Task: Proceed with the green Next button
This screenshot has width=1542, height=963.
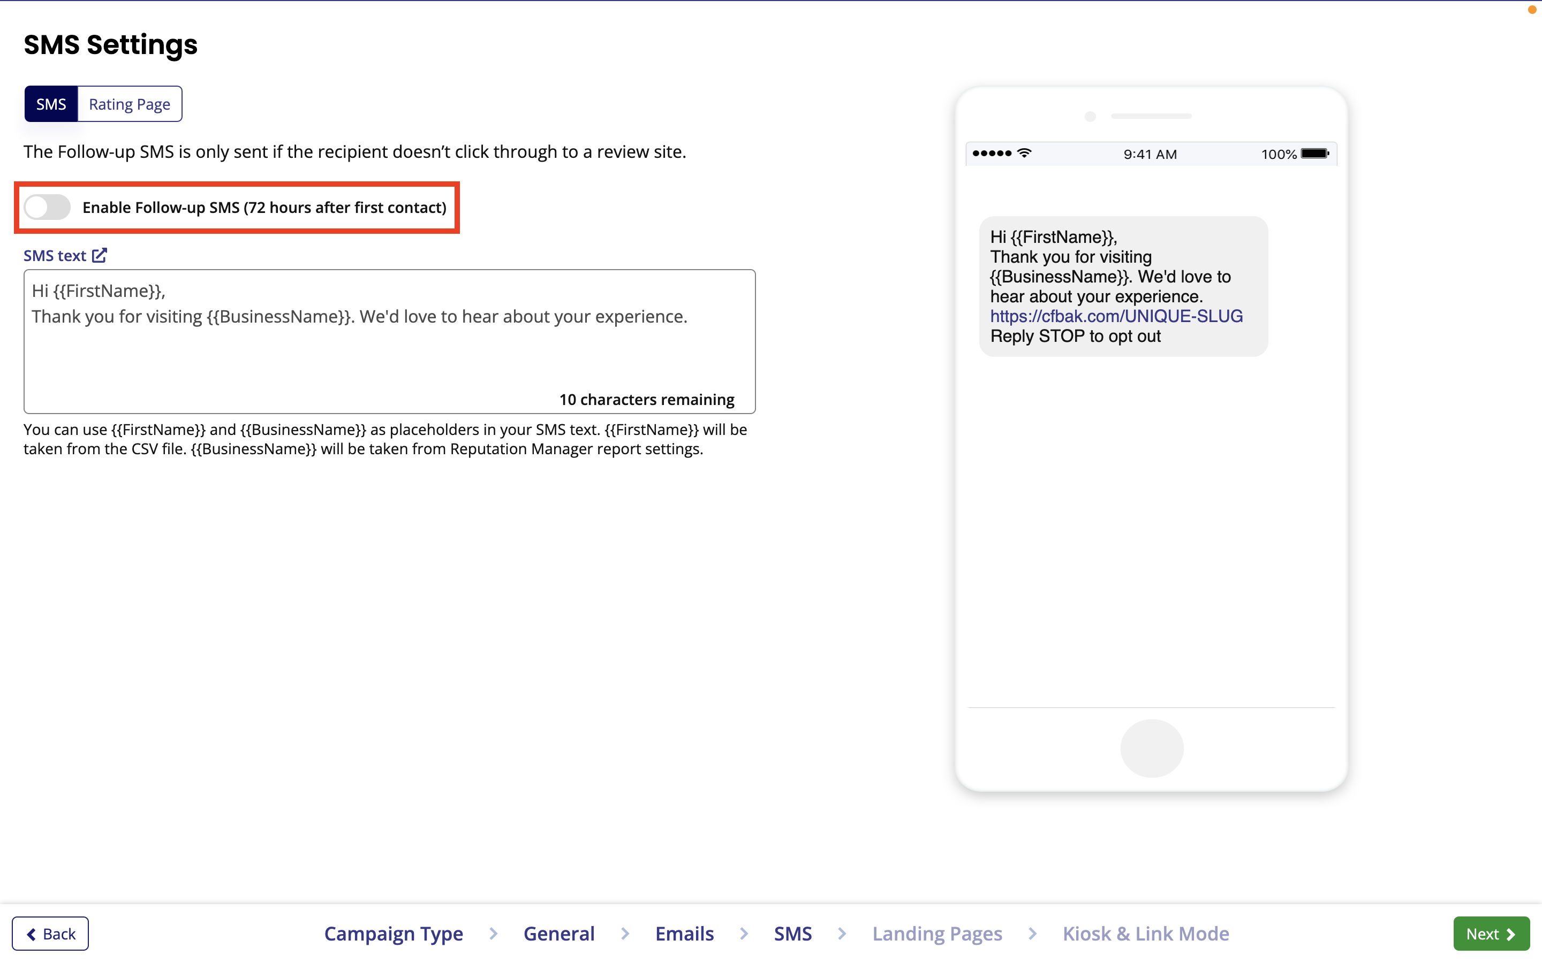Action: point(1491,934)
